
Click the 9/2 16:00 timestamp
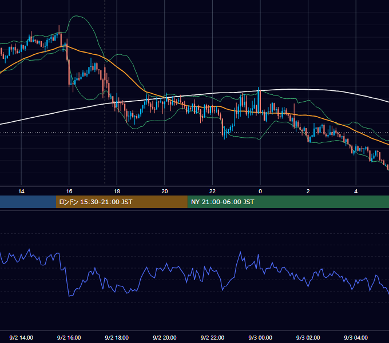pos(69,337)
